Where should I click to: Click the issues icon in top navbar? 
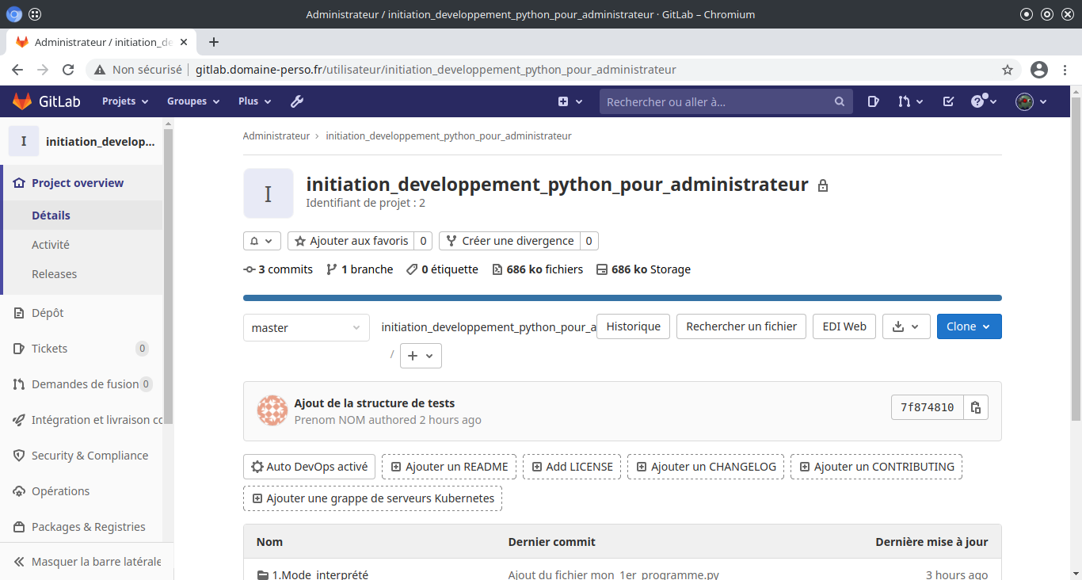click(873, 101)
